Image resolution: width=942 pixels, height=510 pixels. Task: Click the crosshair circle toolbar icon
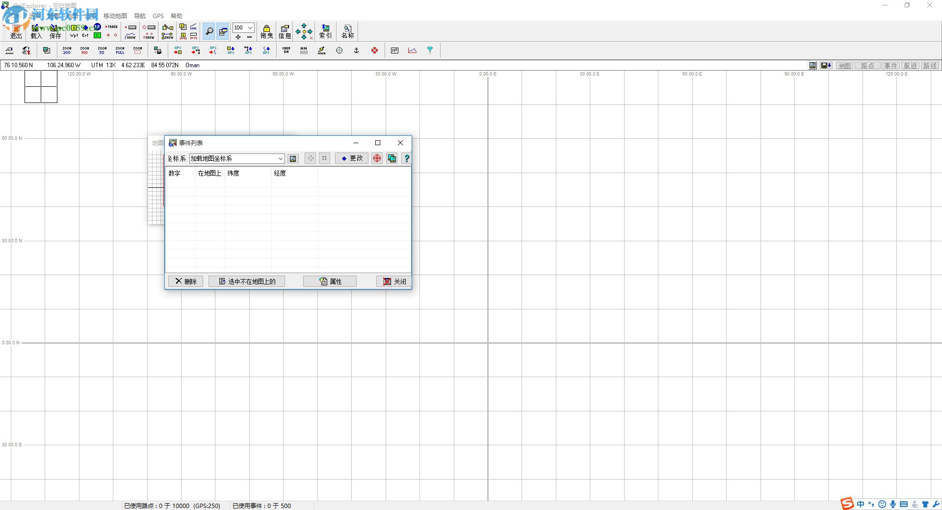pos(339,50)
